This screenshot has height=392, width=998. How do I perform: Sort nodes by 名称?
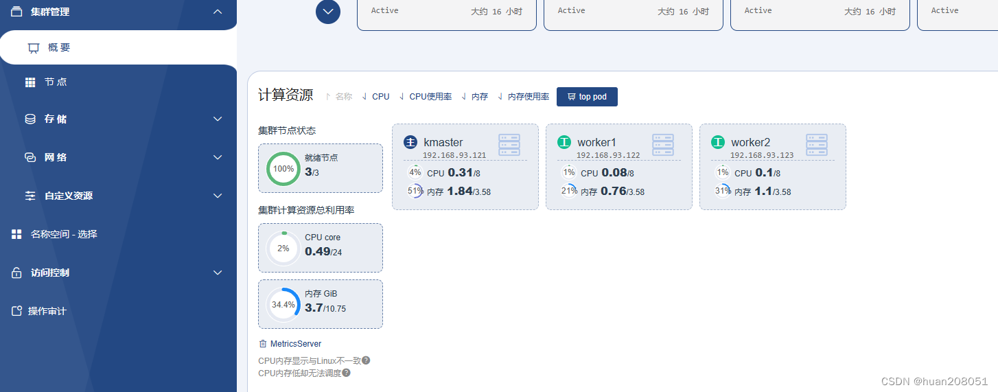click(339, 97)
